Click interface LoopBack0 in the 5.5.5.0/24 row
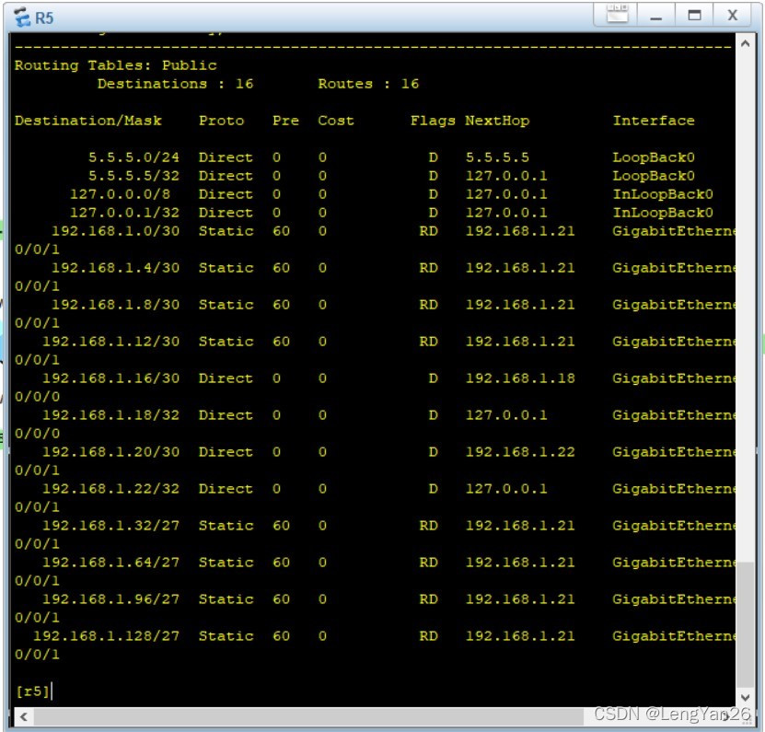The image size is (765, 732). pyautogui.click(x=654, y=157)
